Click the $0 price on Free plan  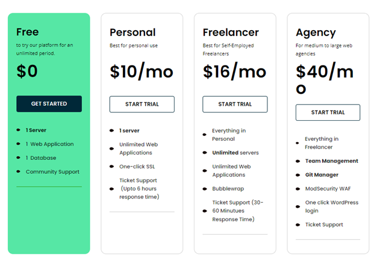(x=27, y=71)
